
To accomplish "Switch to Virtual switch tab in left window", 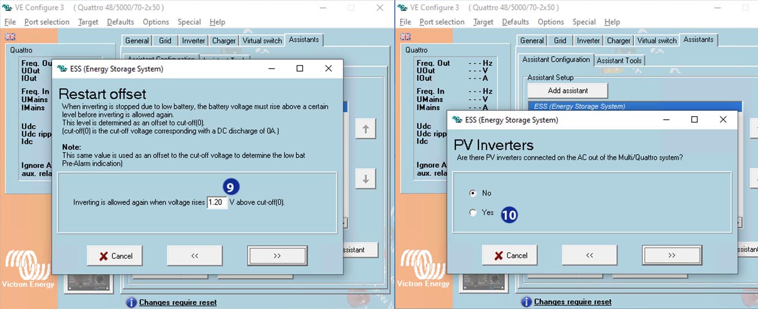I will pyautogui.click(x=262, y=40).
